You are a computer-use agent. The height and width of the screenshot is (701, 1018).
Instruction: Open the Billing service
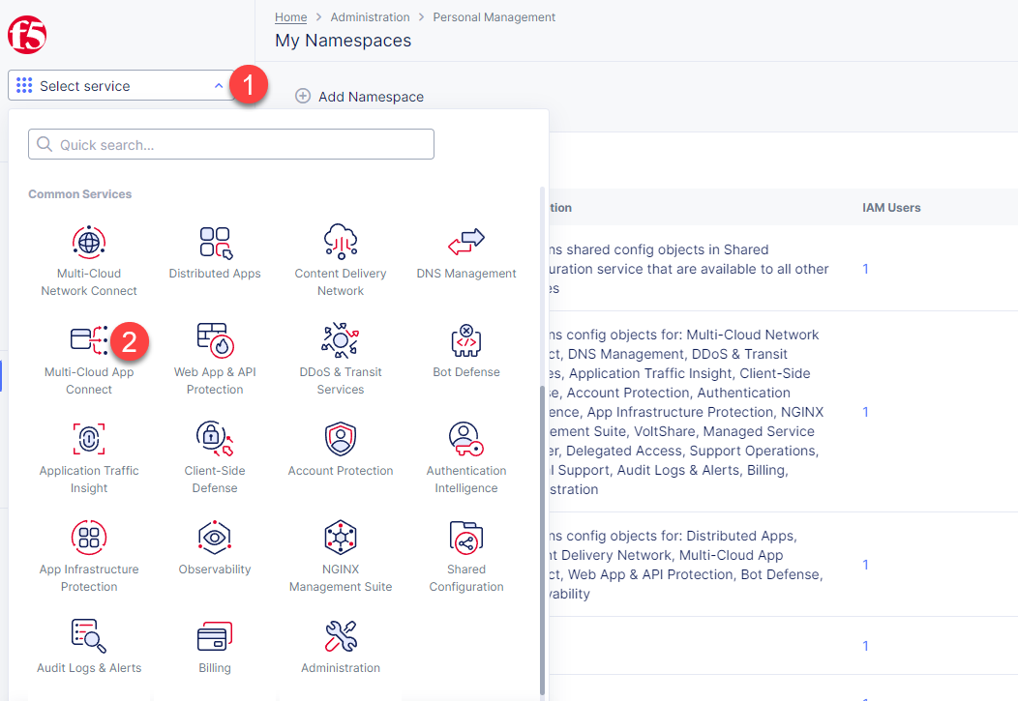(x=215, y=647)
